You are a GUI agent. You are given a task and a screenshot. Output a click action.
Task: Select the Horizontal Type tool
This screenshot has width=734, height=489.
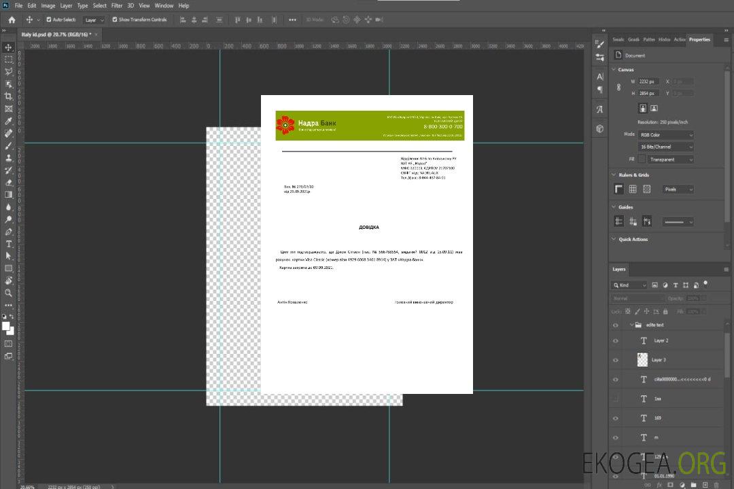click(8, 243)
